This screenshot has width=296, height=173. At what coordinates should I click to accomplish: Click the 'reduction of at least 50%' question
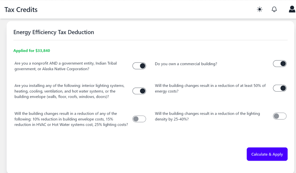[210, 88]
